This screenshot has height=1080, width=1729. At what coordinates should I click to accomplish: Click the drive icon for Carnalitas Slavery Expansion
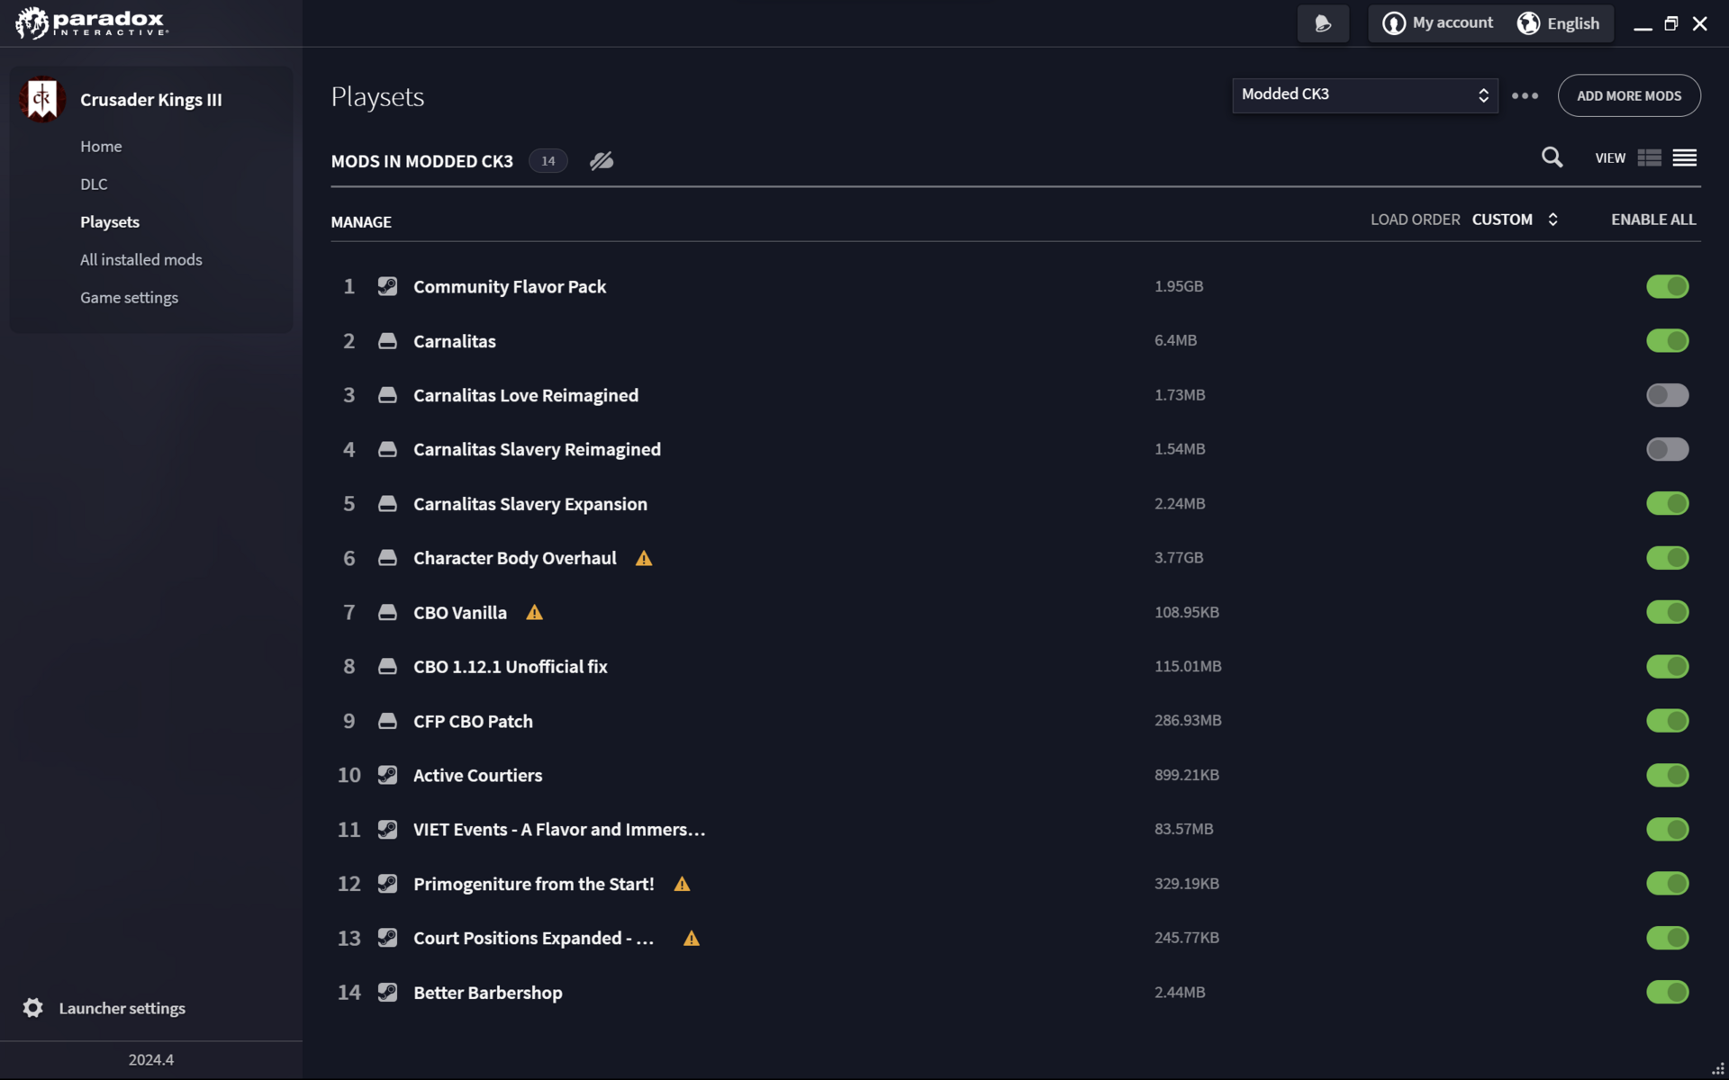[387, 504]
